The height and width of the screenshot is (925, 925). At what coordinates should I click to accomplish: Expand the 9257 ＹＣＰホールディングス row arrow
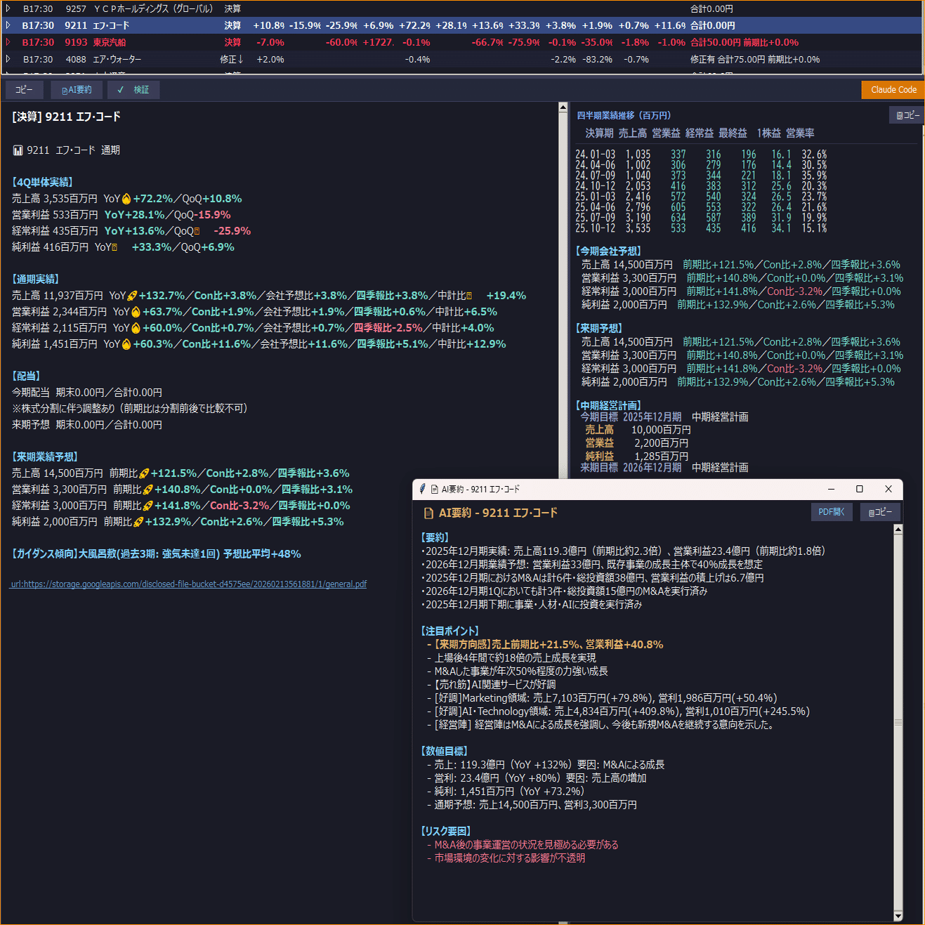tap(8, 8)
